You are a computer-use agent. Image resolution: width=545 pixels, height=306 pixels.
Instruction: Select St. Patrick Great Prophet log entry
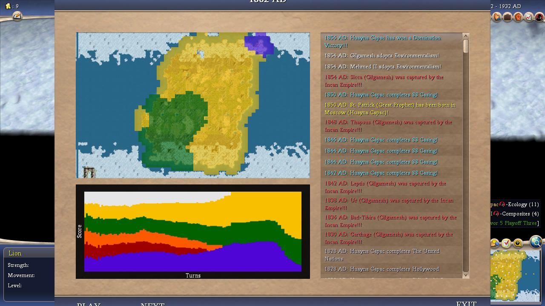click(391, 109)
